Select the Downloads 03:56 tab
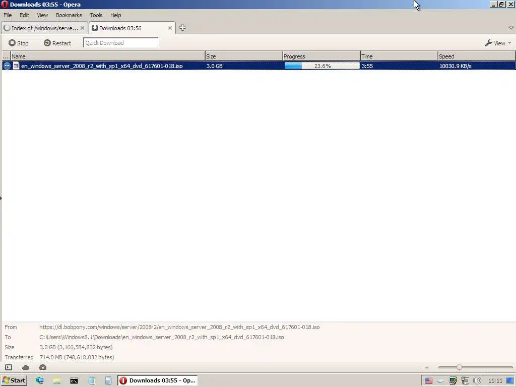This screenshot has height=387, width=516. pos(132,28)
